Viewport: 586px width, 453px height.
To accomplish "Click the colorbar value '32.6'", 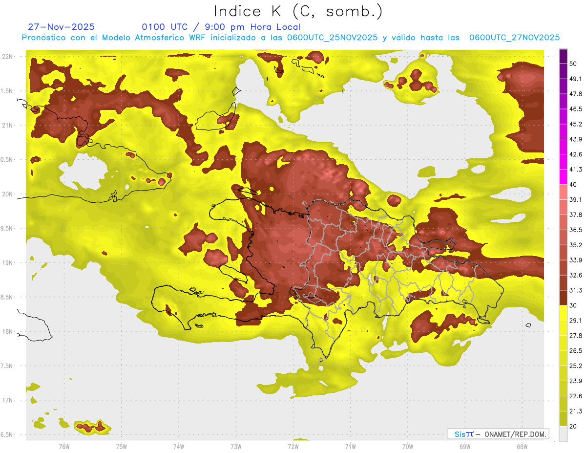I will coord(575,276).
